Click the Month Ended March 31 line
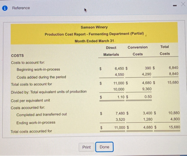The width and height of the screenshot is (187, 156). 94,41
